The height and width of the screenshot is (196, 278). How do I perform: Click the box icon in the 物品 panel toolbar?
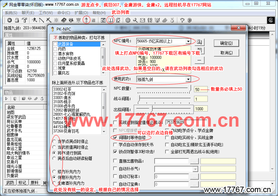point(24,99)
